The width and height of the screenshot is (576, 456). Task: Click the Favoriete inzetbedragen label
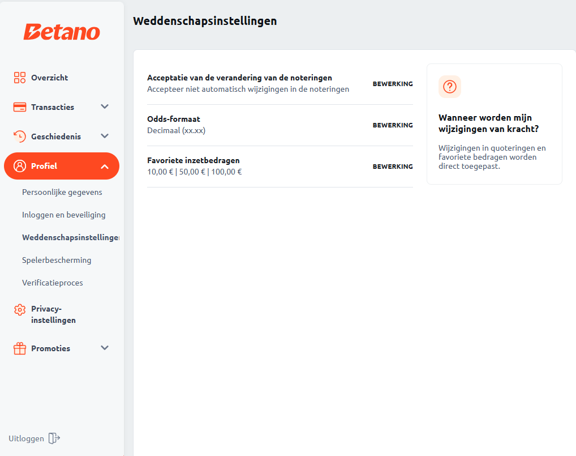(x=193, y=160)
